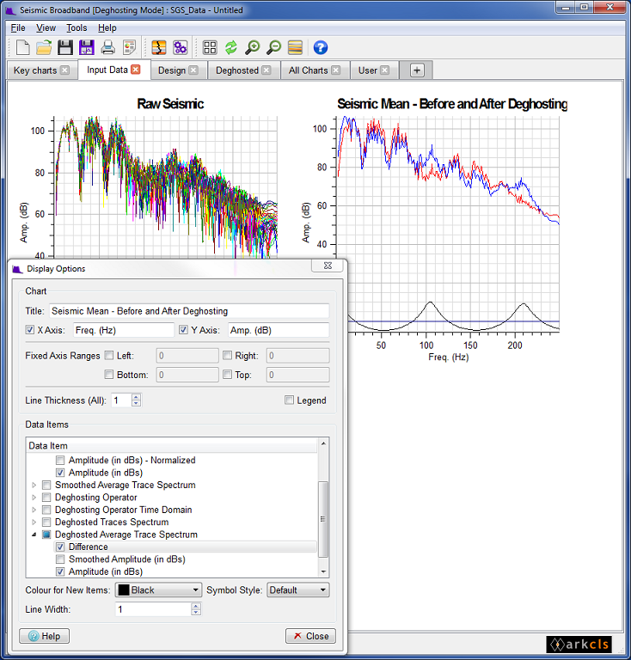Enable the fixed Bottom axis range
Screen dimensions: 631x660
(109, 375)
